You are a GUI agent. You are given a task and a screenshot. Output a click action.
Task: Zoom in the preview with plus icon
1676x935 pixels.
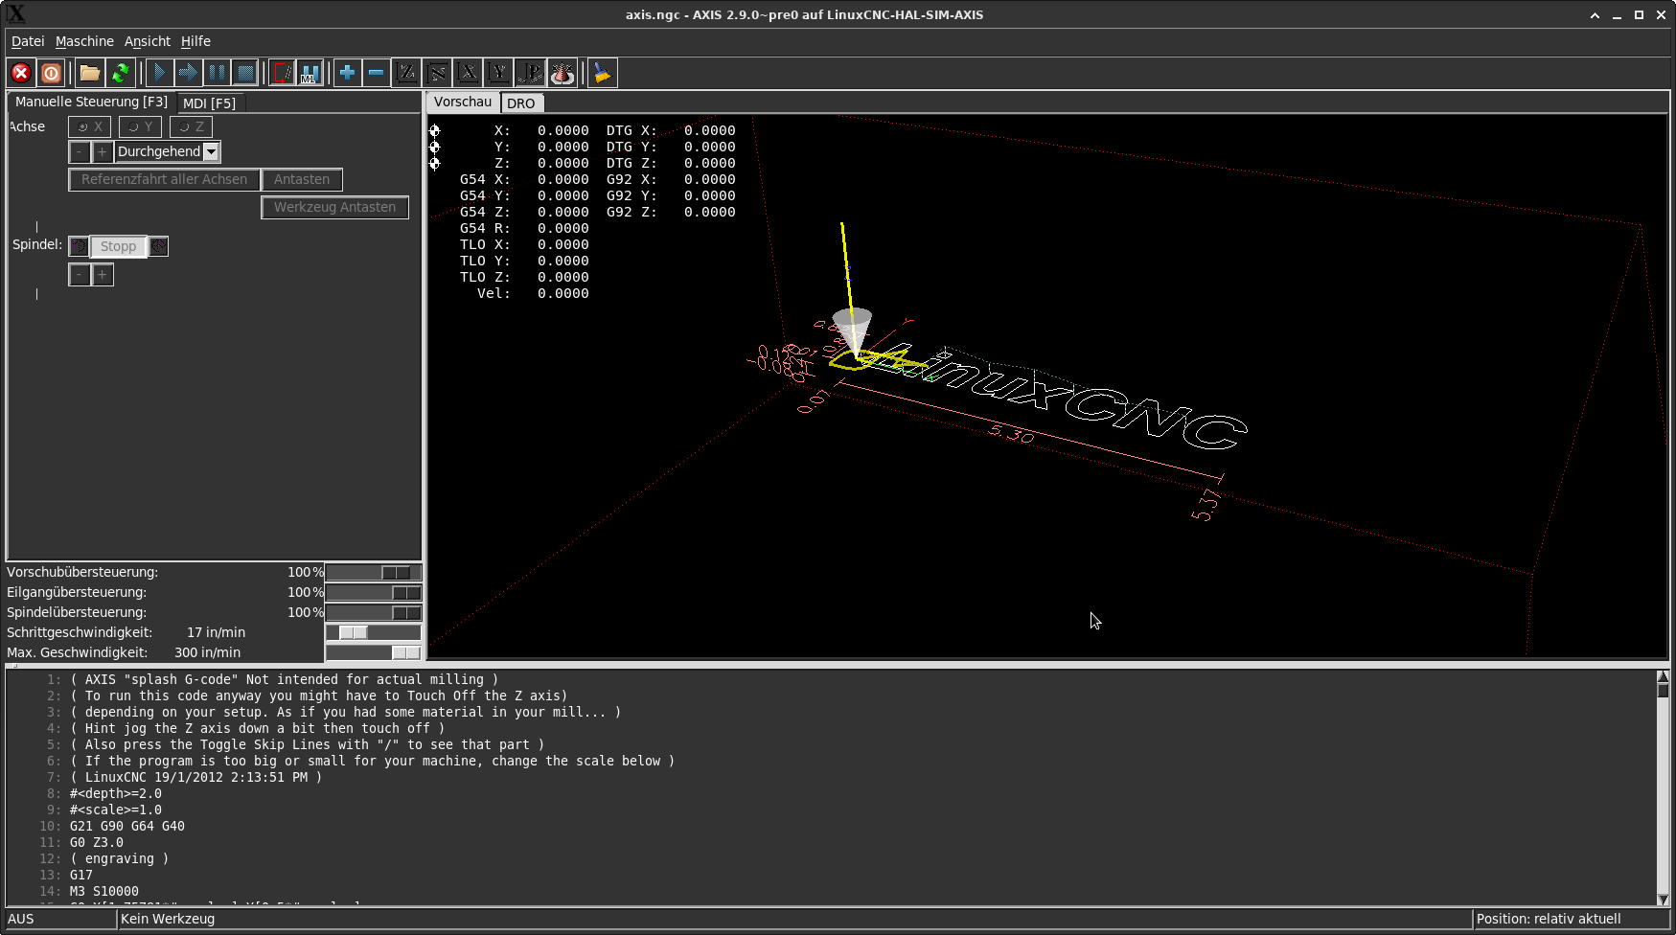(x=348, y=73)
